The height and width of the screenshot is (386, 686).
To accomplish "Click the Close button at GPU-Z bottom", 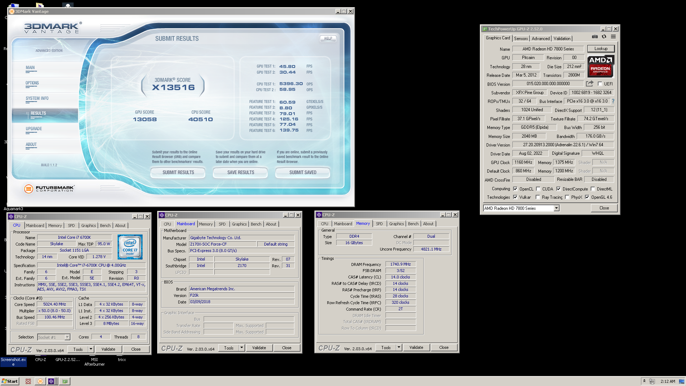I will pos(604,208).
